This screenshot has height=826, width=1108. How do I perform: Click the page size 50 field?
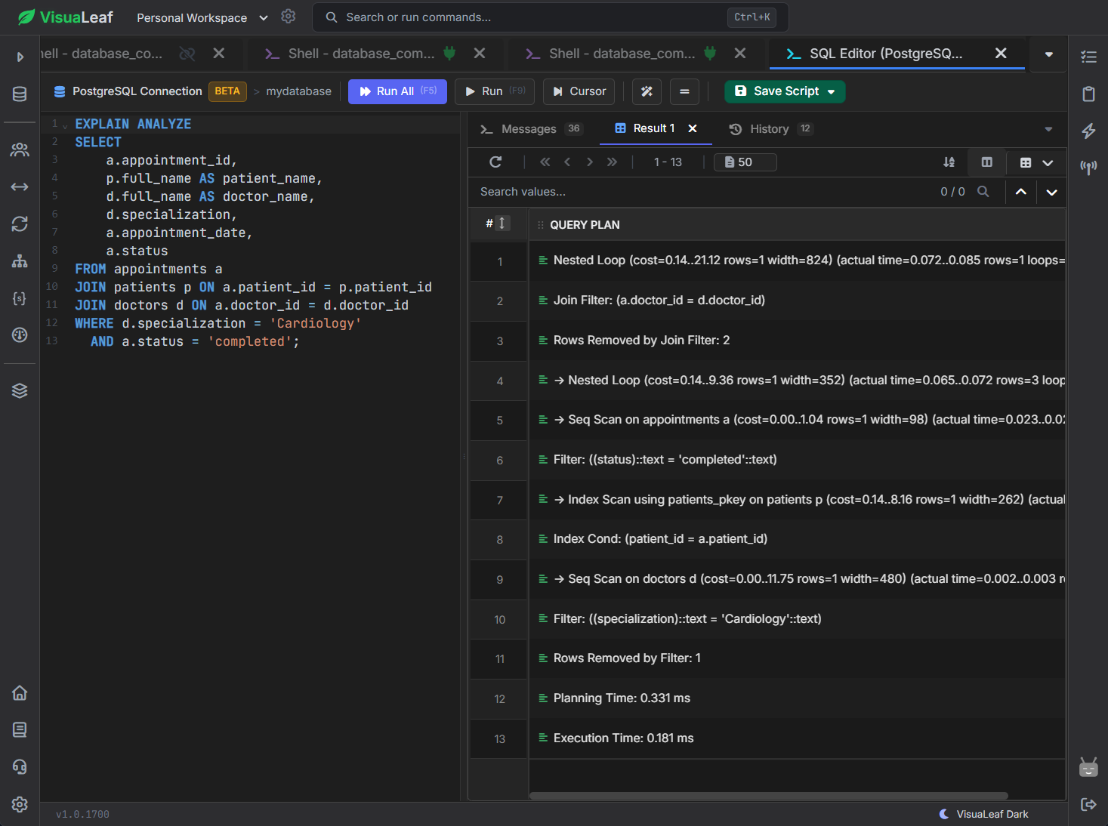click(745, 162)
